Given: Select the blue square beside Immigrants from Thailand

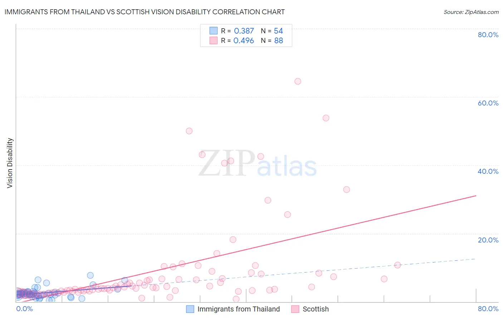Looking at the screenshot, I should pyautogui.click(x=190, y=309).
